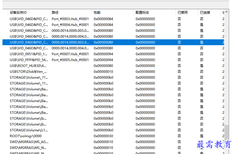Select device ROOT\volmgr\0000
Viewport: 234px width, 154px height.
[x=26, y=136]
